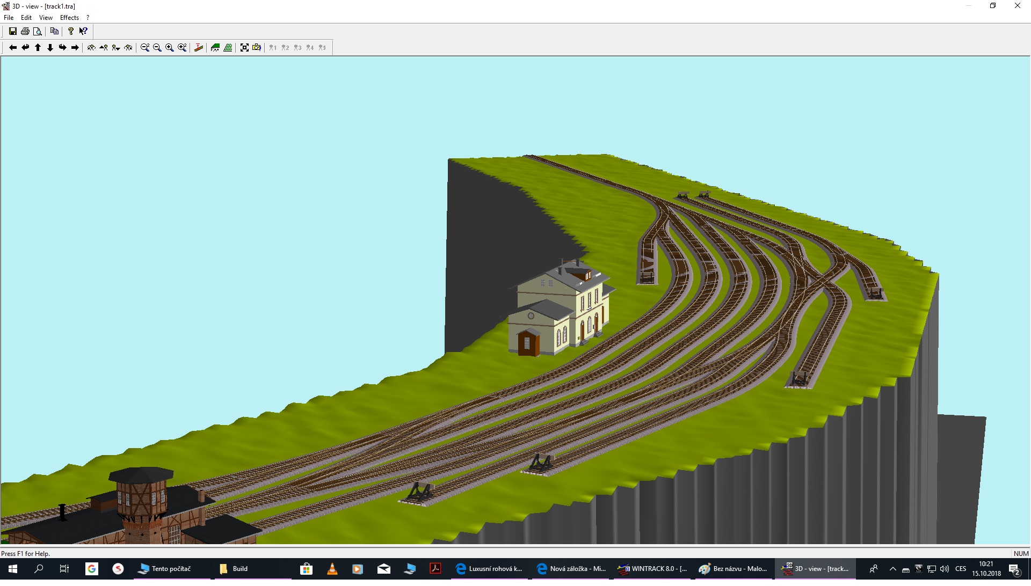Click the Copy icon

[x=54, y=31]
